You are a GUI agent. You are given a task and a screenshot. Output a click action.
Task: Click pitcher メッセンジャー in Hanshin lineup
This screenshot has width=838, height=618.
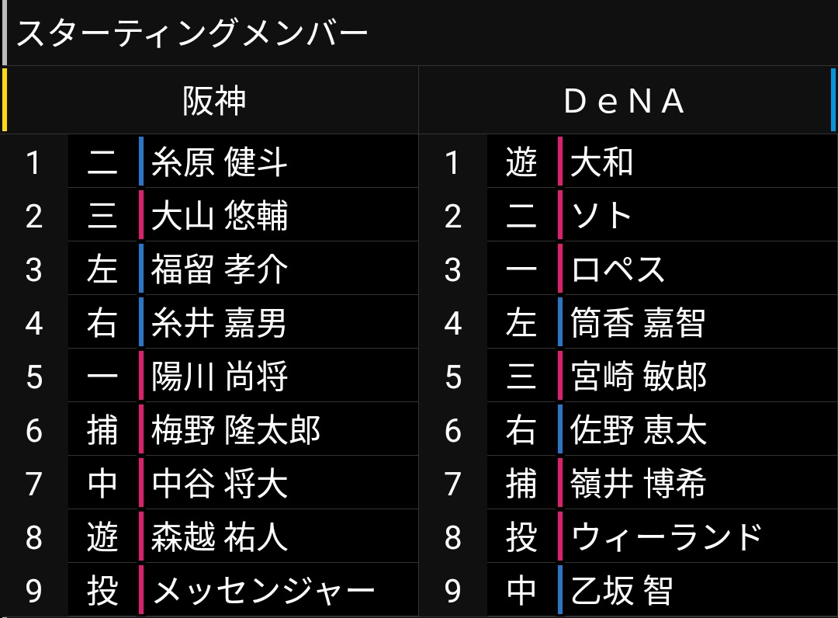pos(264,591)
